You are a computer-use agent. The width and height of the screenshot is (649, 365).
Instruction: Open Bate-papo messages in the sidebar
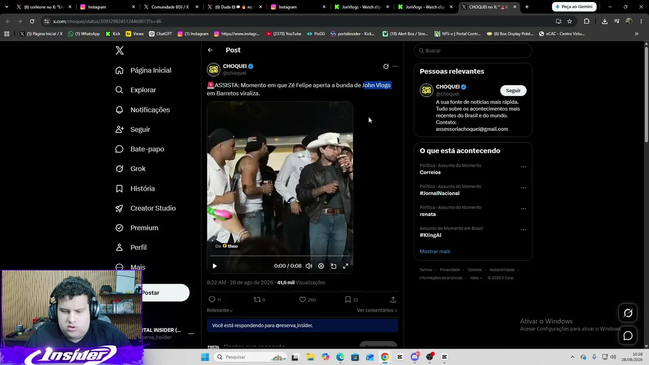[x=140, y=149]
